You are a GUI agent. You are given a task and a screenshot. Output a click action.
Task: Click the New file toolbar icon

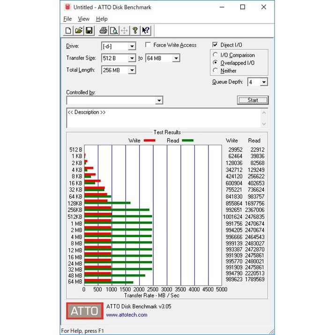click(x=68, y=31)
